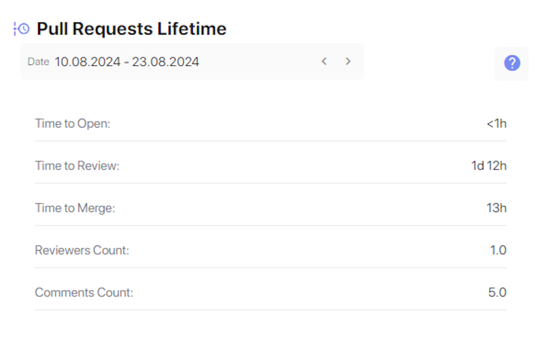This screenshot has height=361, width=537.
Task: Click the start date 10.08.2024
Action: (x=88, y=62)
